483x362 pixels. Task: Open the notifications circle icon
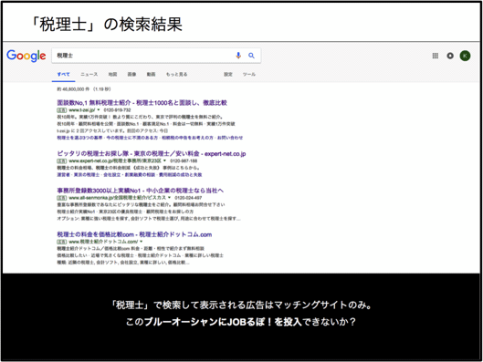pyautogui.click(x=450, y=56)
